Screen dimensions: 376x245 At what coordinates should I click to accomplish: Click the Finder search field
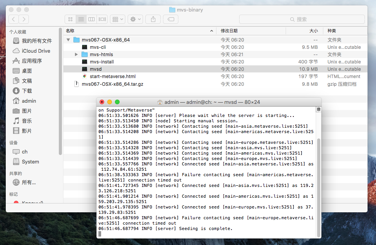click(x=302, y=19)
